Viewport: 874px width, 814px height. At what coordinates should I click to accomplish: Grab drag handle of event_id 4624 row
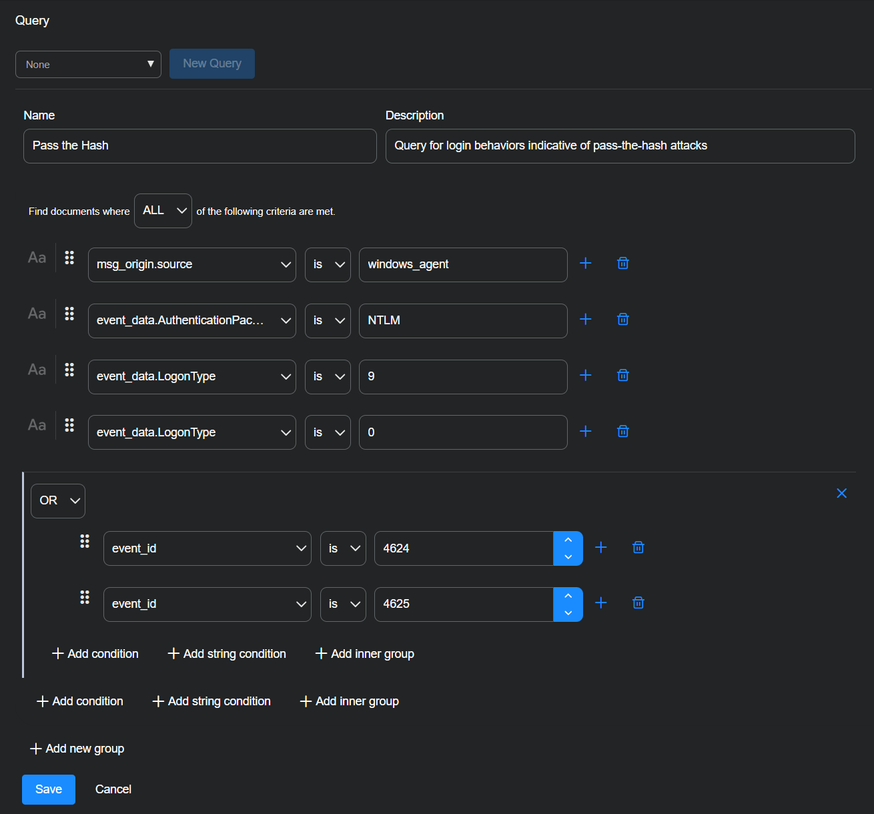(85, 541)
